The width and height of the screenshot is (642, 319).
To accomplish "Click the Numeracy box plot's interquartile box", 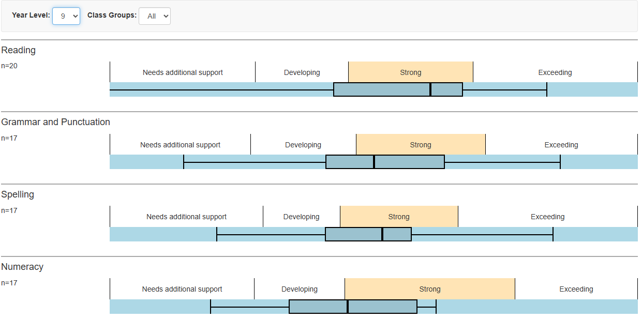I will [x=353, y=307].
